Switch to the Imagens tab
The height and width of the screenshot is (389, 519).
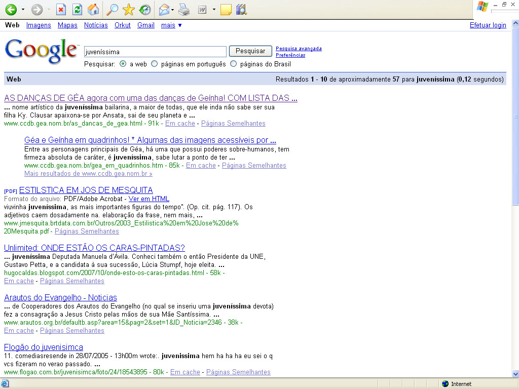39,25
